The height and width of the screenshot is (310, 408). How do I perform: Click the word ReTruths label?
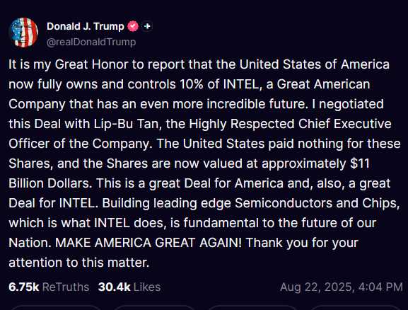66,287
